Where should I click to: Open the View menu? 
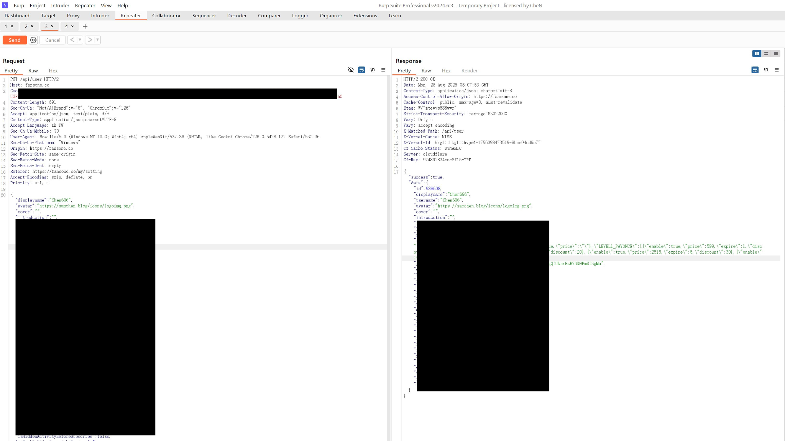click(x=106, y=5)
